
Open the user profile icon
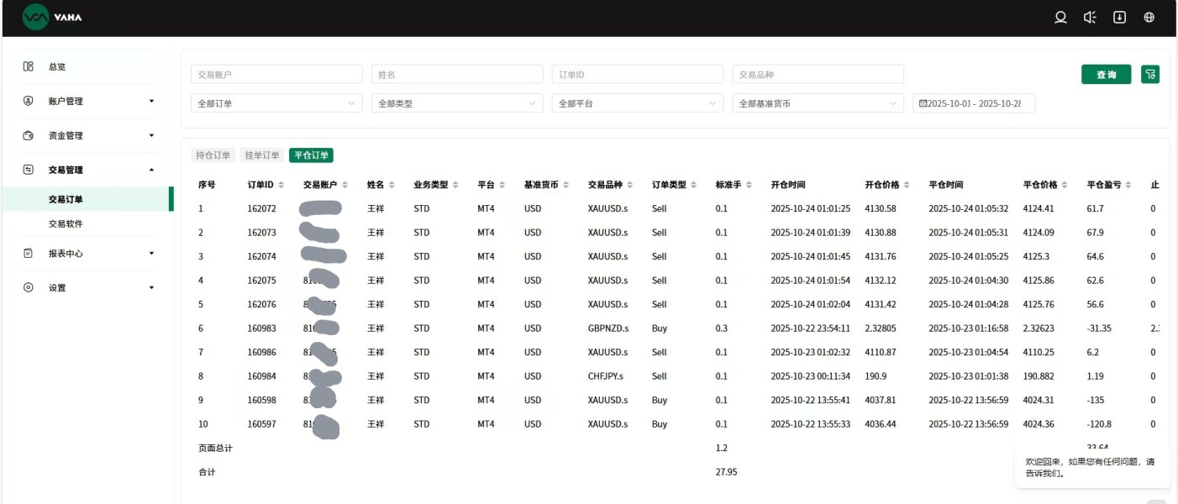[x=1060, y=18]
